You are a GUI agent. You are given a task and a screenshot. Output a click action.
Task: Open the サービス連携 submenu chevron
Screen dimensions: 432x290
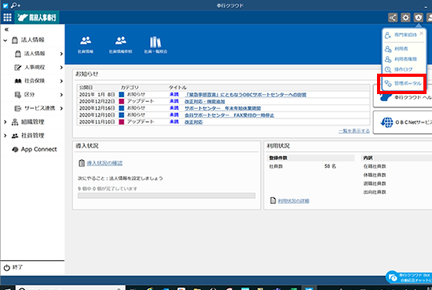pos(61,108)
